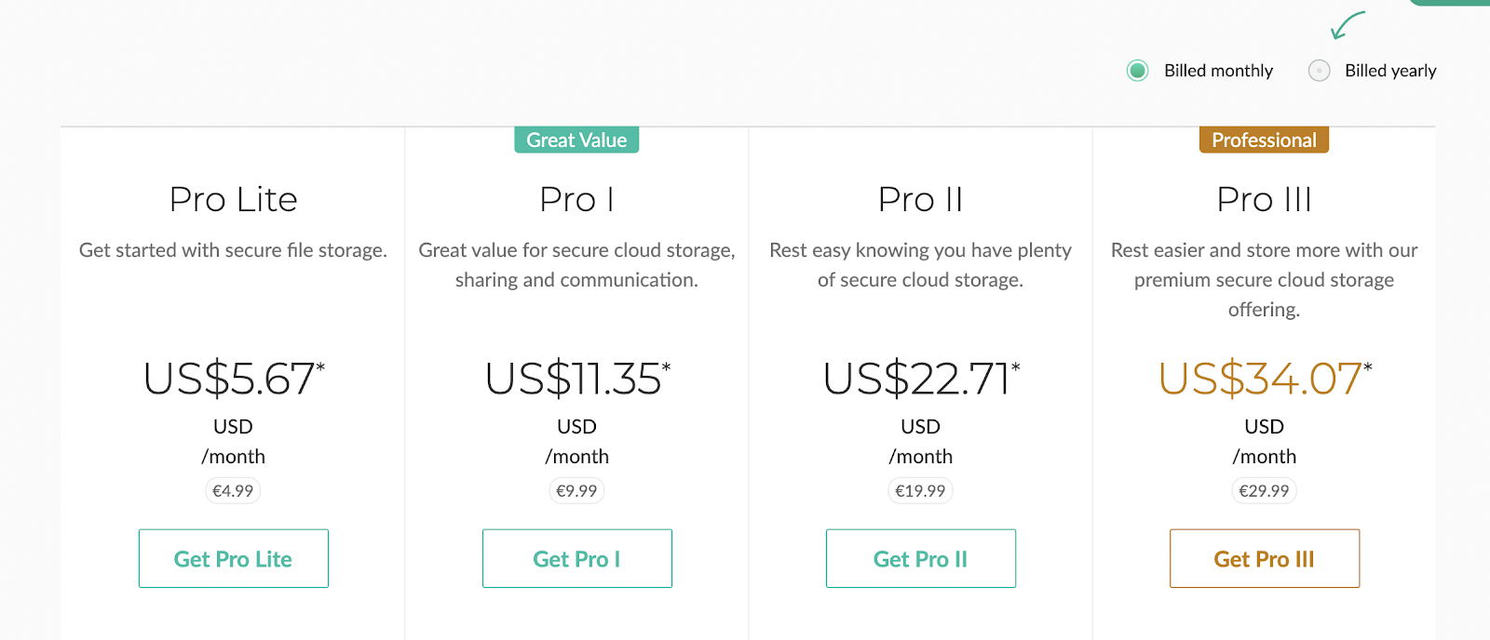Click the €4.99 euro price pill
The height and width of the screenshot is (640, 1490).
point(233,491)
